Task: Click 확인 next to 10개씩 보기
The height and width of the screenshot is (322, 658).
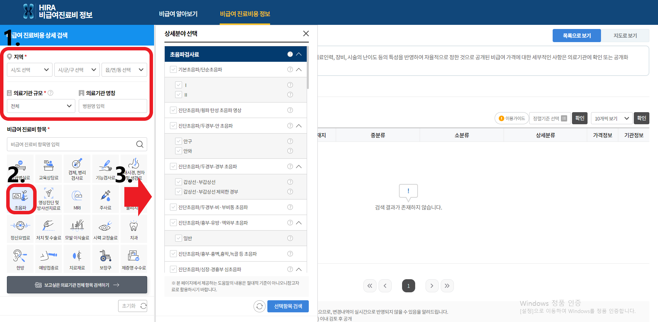Action: click(641, 118)
